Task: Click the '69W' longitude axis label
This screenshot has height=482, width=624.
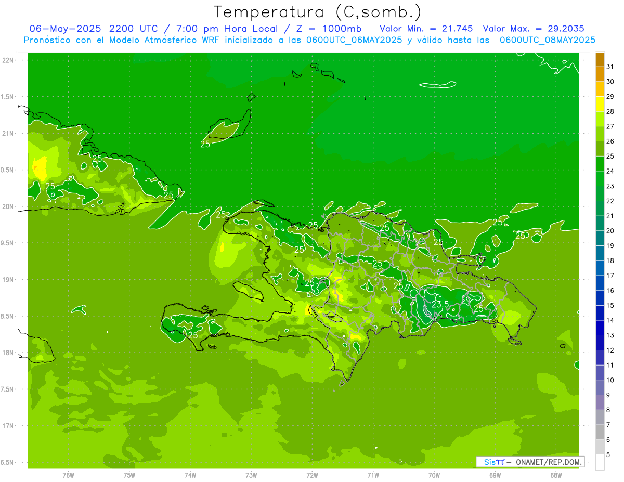Action: 495,475
